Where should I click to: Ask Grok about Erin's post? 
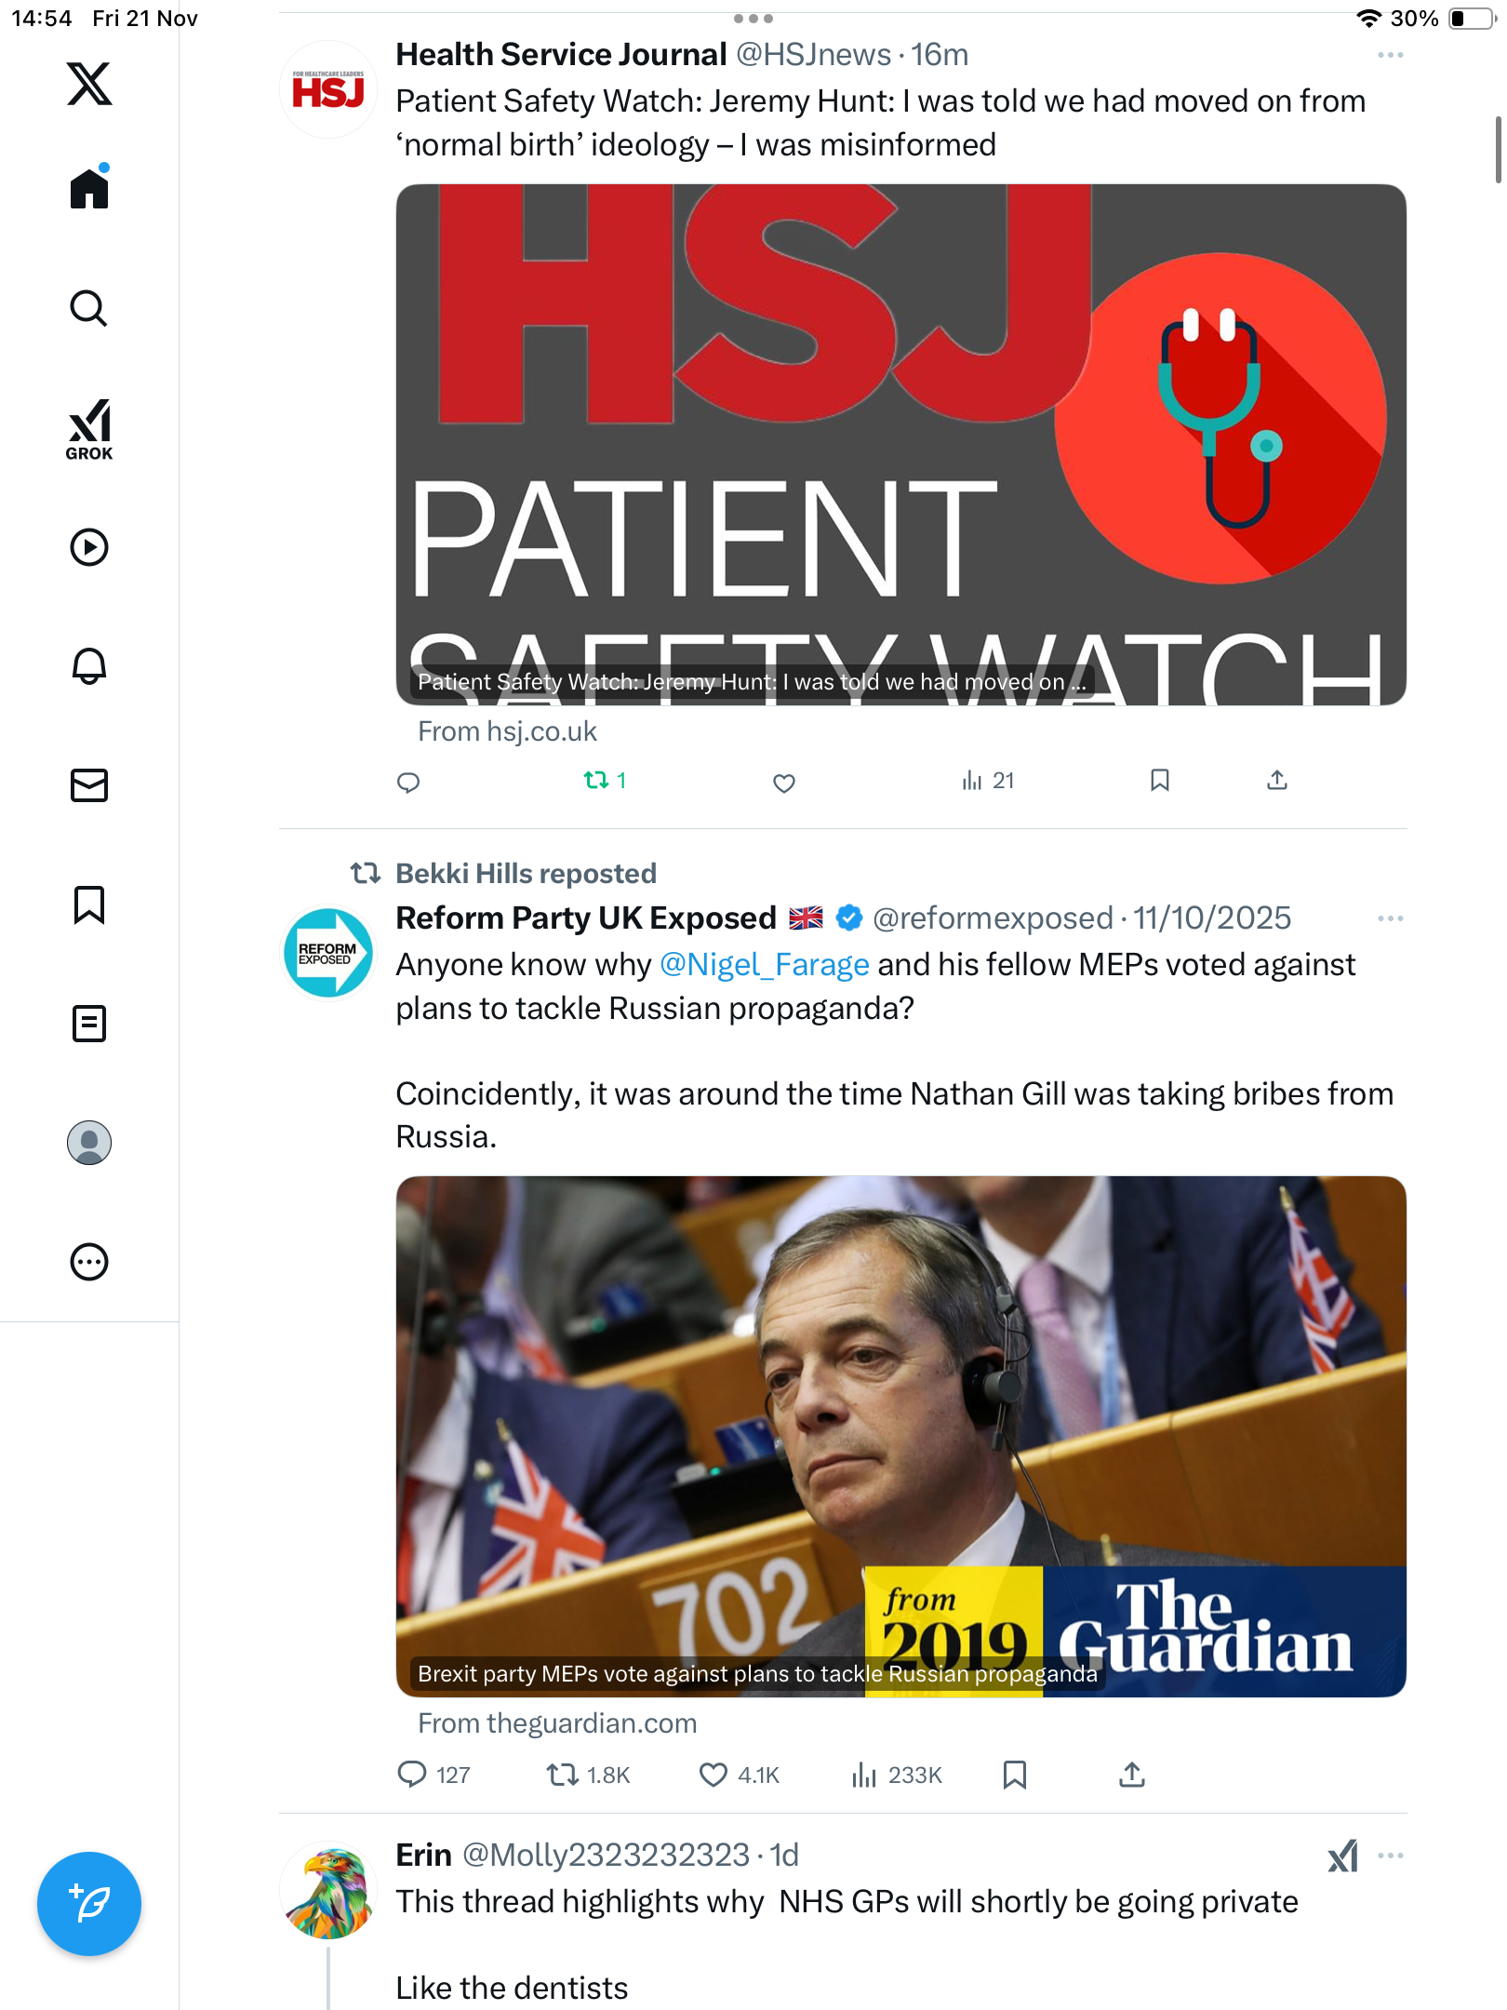coord(1342,1856)
